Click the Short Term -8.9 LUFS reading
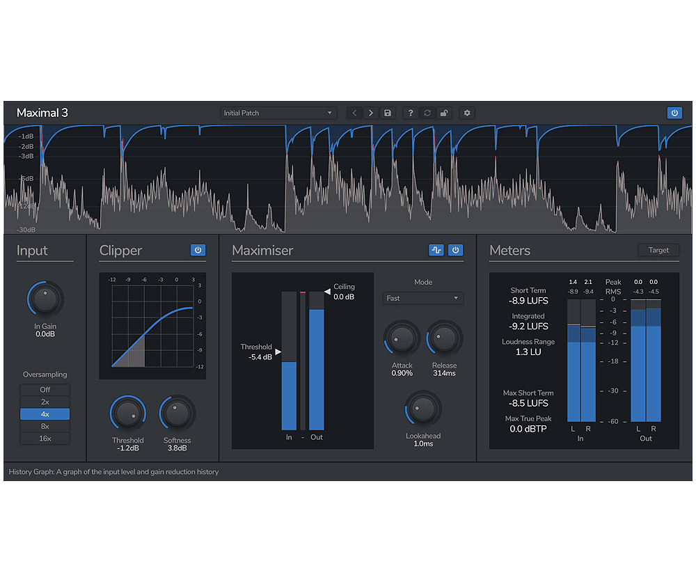Viewport: 696px width, 582px height. point(528,301)
